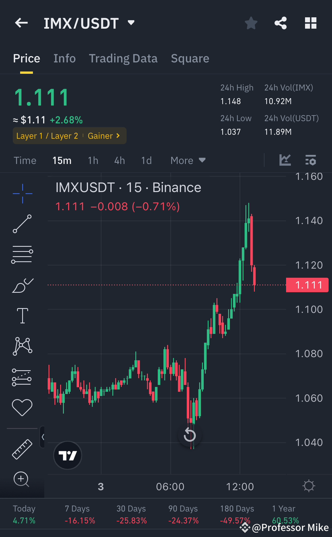Toggle the brightness sun control

pyautogui.click(x=308, y=486)
